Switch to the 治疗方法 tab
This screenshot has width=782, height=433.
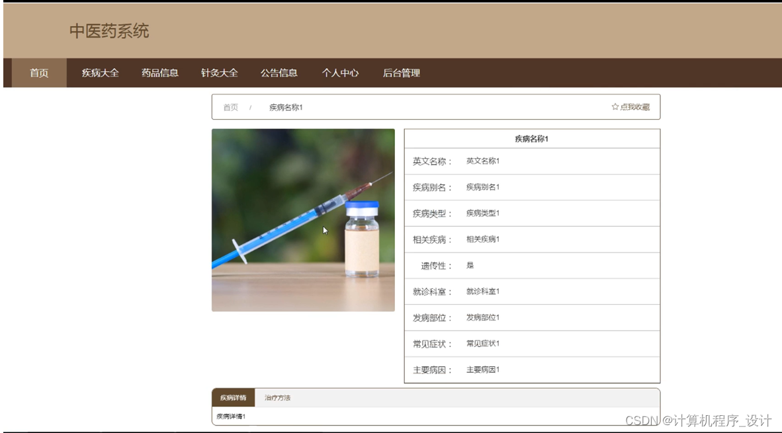[x=277, y=397]
